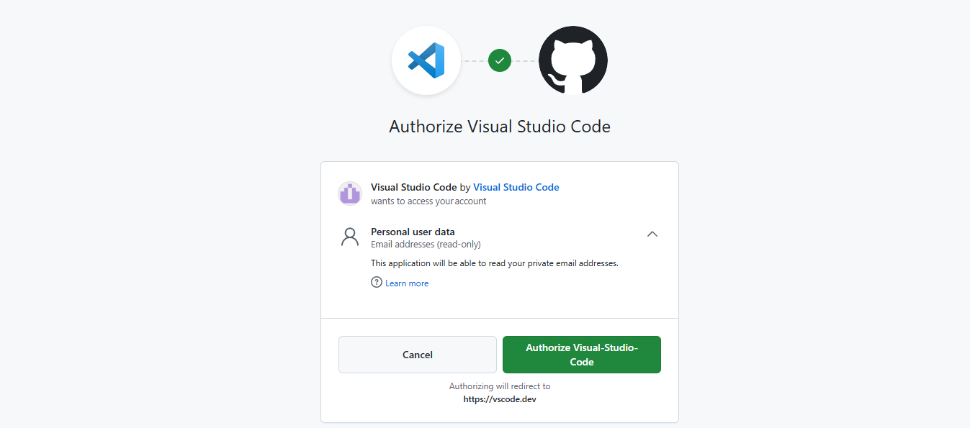Click the bold Visual Studio Code app name

coord(413,187)
